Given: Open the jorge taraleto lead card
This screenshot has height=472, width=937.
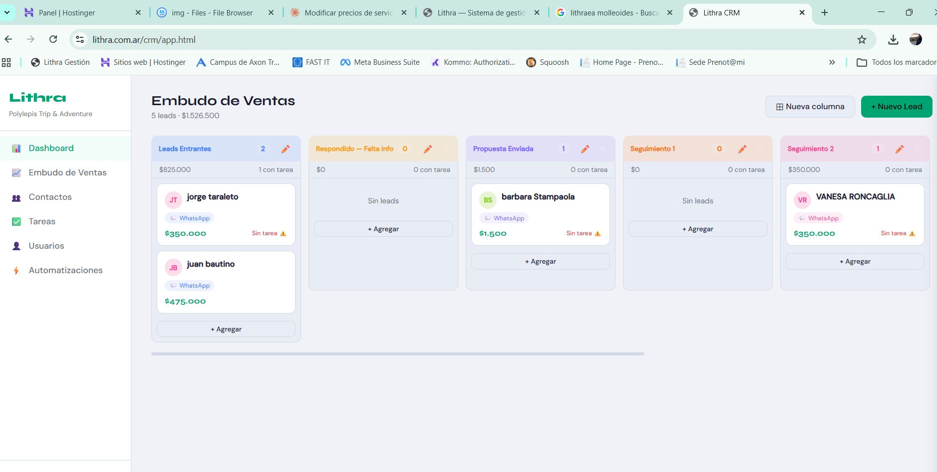Looking at the screenshot, I should click(x=226, y=214).
